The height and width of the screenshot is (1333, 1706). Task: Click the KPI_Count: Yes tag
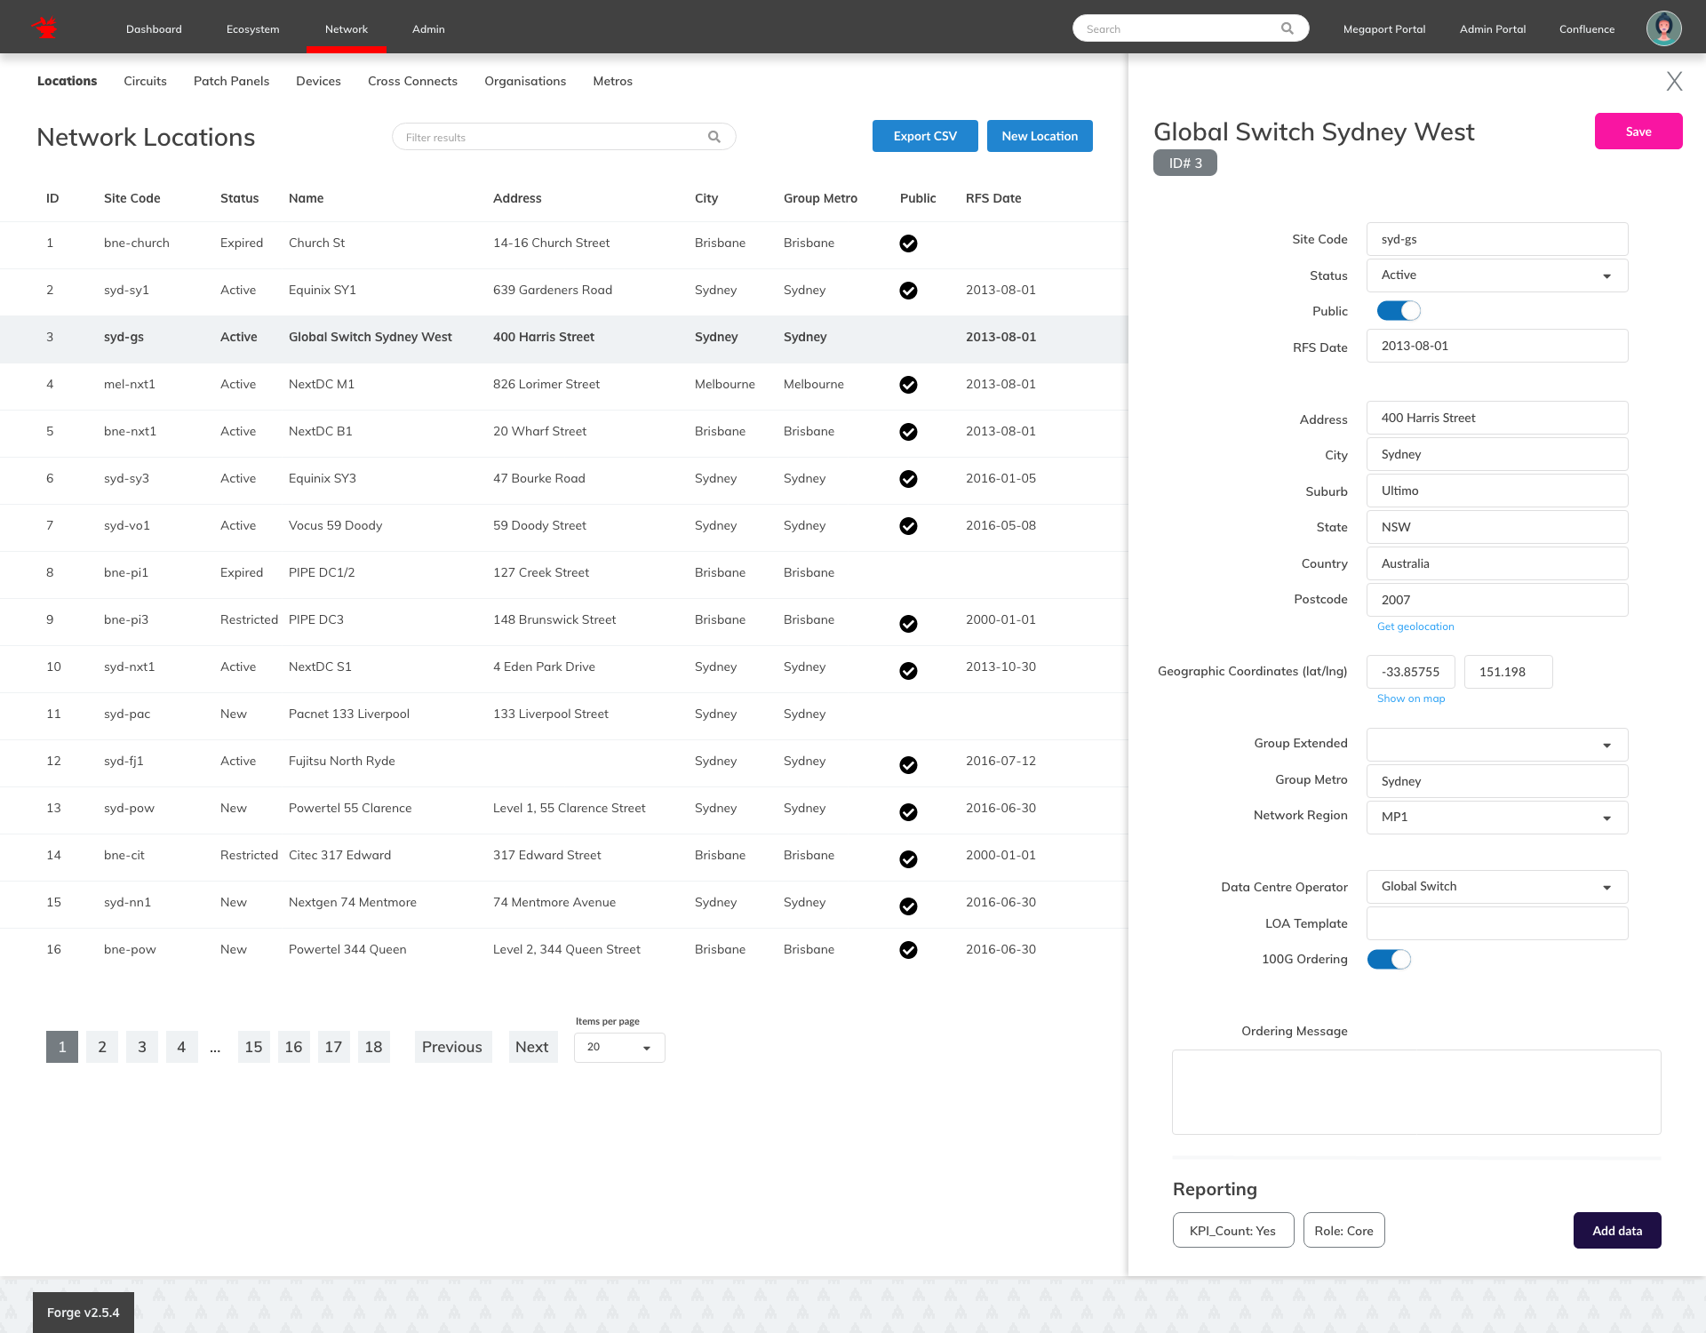click(1232, 1231)
